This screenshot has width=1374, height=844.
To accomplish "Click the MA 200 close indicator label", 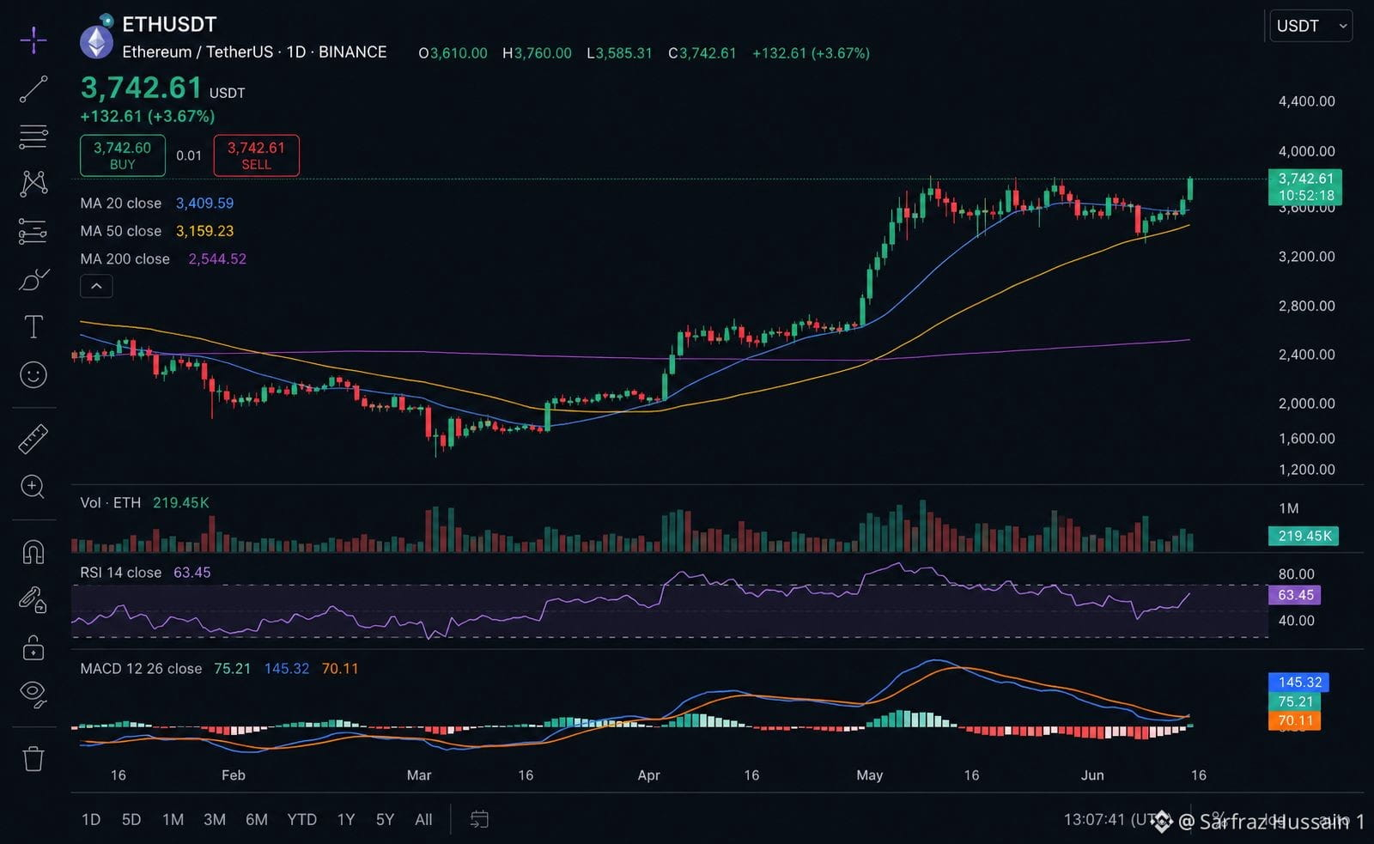I will click(x=125, y=258).
